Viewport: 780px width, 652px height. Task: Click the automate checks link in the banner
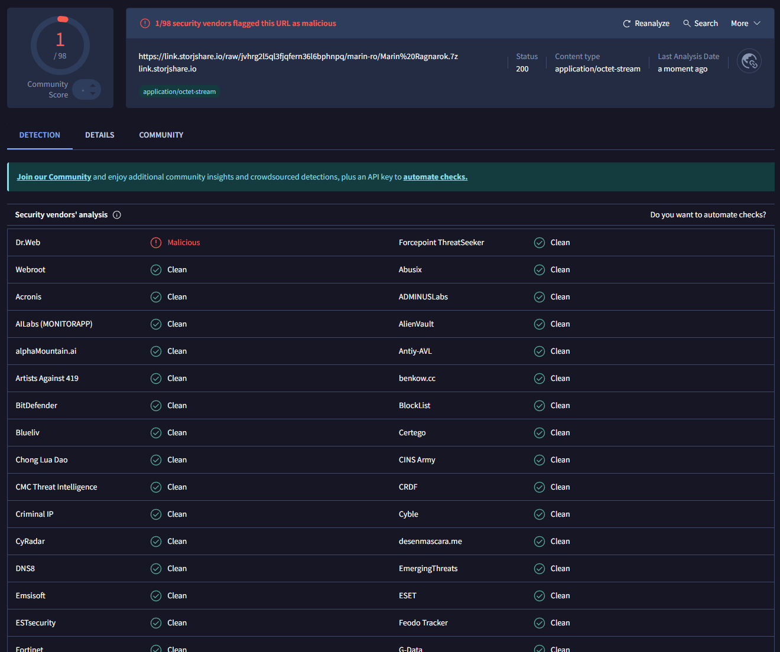pos(435,177)
